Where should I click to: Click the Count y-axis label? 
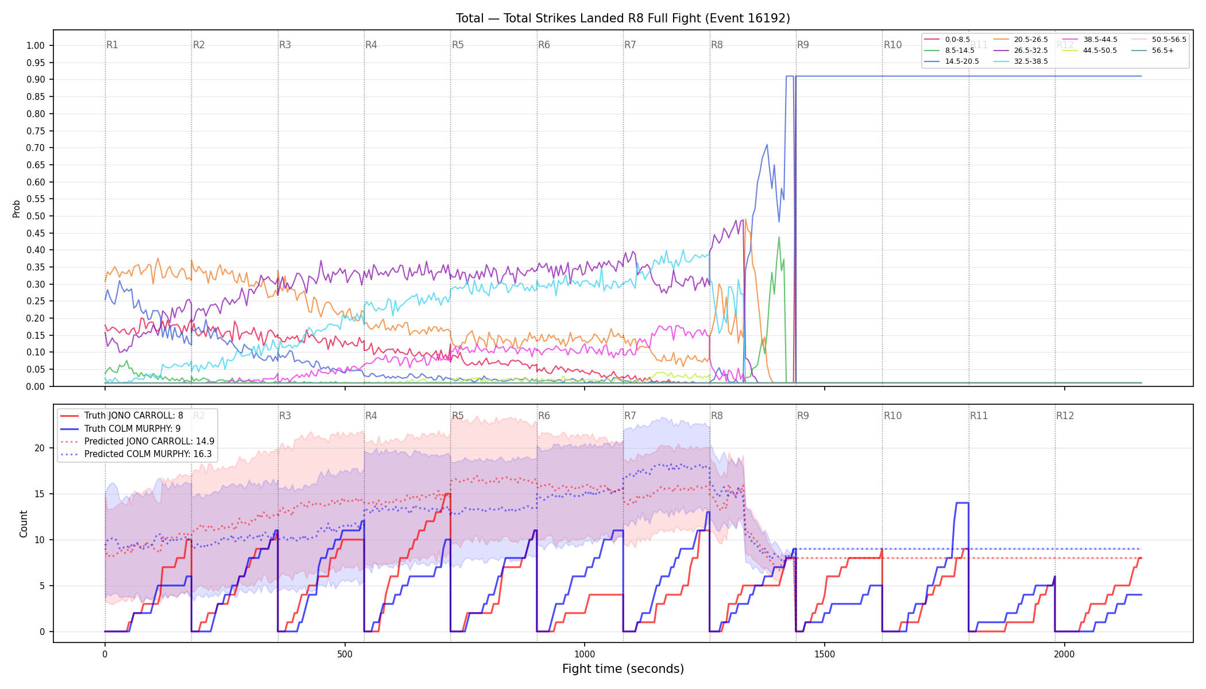coord(24,524)
